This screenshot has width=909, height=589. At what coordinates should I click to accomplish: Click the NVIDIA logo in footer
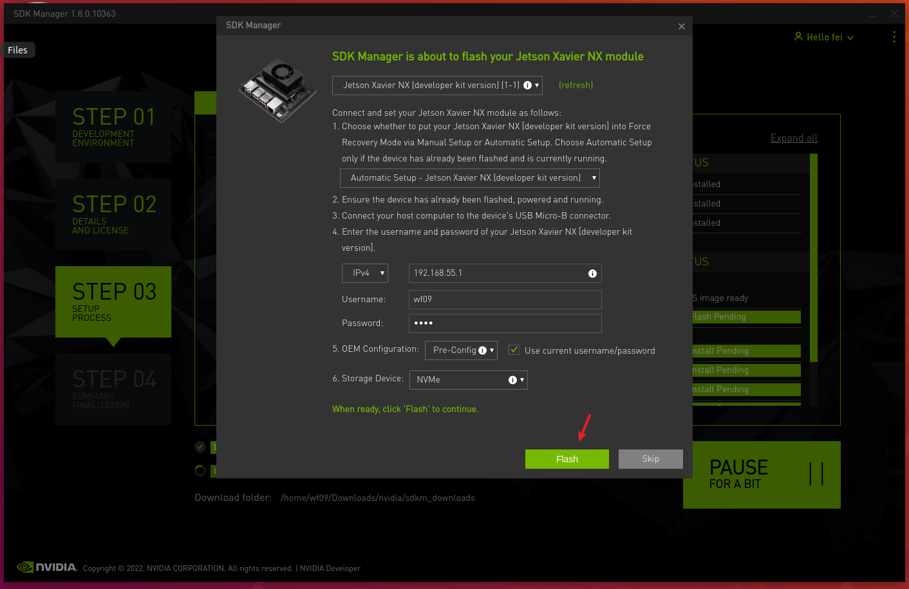(x=47, y=567)
